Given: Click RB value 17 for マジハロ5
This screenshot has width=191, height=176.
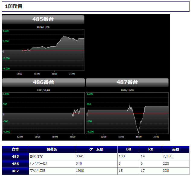Looking at the screenshot, I should [x=143, y=171].
